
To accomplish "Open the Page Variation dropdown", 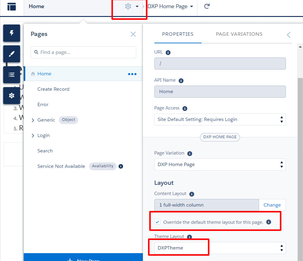I will click(220, 165).
